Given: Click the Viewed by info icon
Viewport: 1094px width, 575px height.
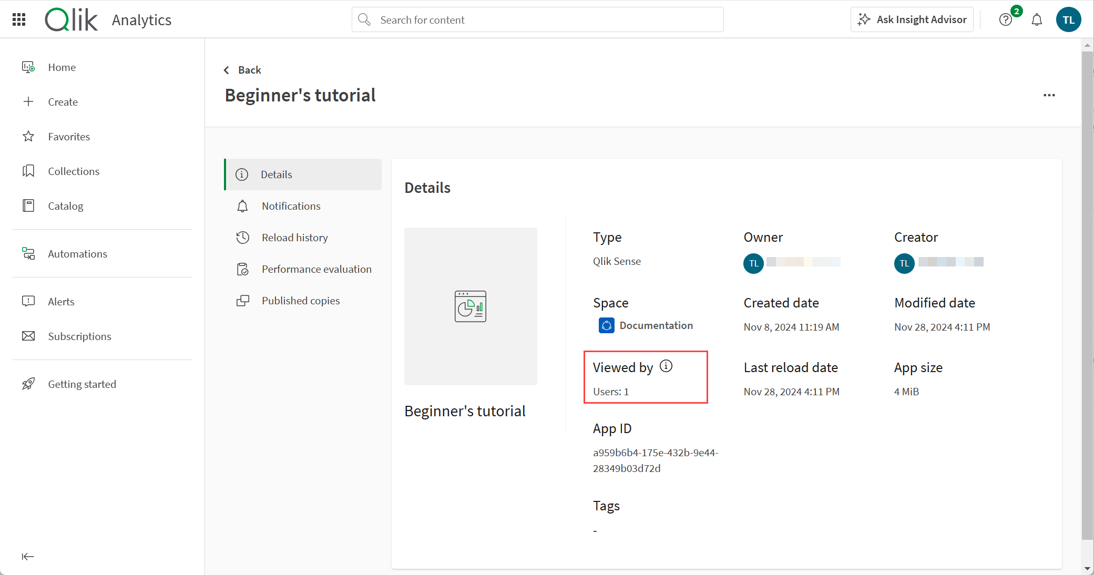Looking at the screenshot, I should (667, 366).
